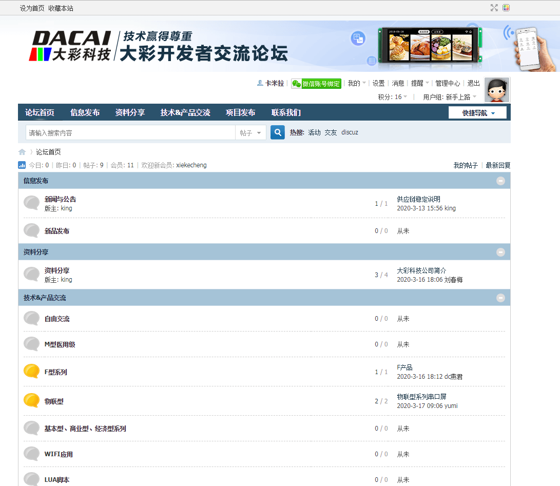
Task: Click the gray 新闻与公告 bubble icon
Action: [x=32, y=203]
